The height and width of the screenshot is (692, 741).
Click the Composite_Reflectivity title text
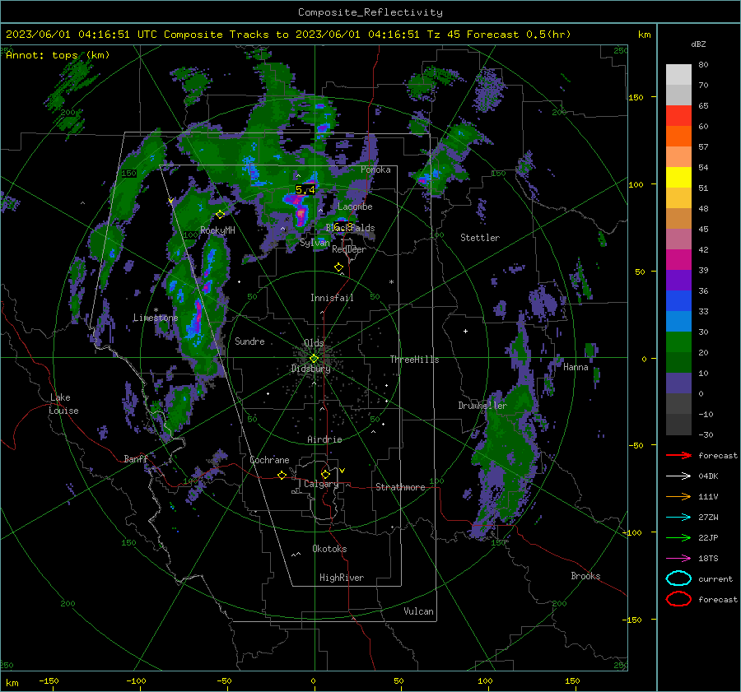[370, 12]
